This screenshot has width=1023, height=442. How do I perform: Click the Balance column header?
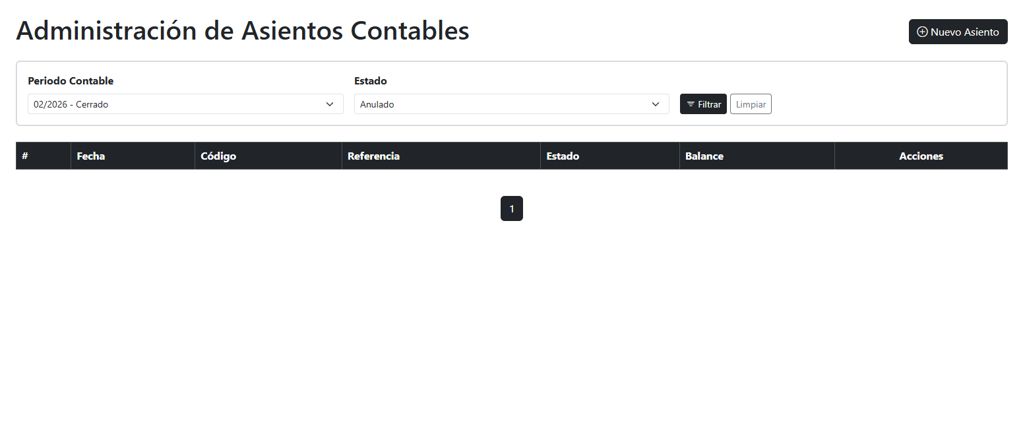pos(704,156)
